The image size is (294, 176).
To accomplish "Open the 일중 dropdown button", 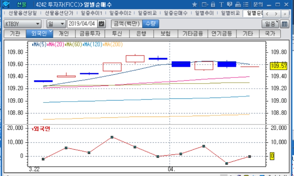I will pyautogui.click(x=270, y=24).
